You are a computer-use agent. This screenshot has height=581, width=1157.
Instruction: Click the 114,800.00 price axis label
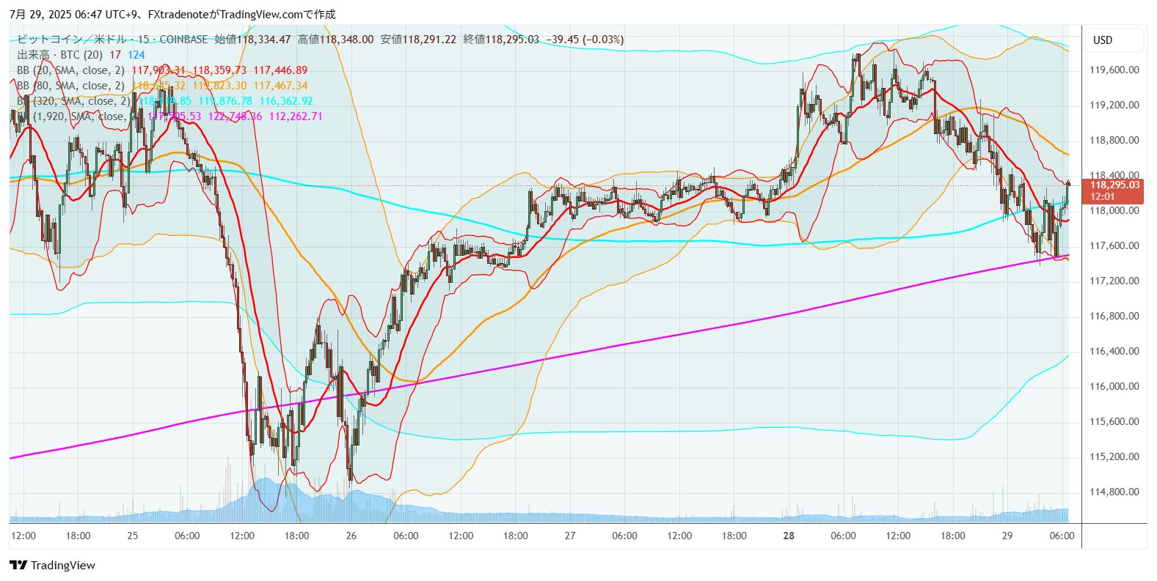[x=1114, y=492]
